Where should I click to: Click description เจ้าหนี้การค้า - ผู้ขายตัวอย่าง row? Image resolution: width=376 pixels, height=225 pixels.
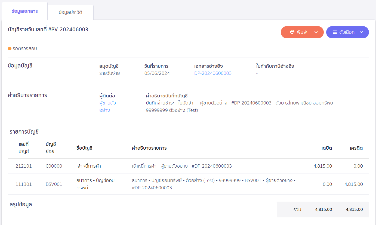pyautogui.click(x=182, y=166)
